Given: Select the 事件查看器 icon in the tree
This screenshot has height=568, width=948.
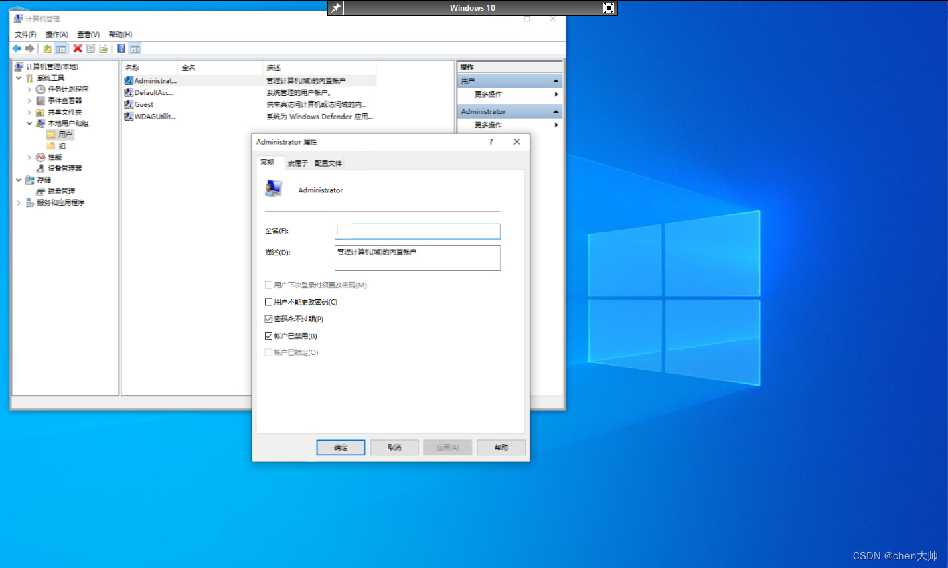Looking at the screenshot, I should [40, 100].
